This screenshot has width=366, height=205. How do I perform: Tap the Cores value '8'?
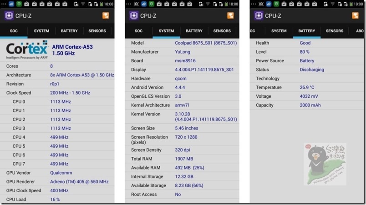click(51, 66)
